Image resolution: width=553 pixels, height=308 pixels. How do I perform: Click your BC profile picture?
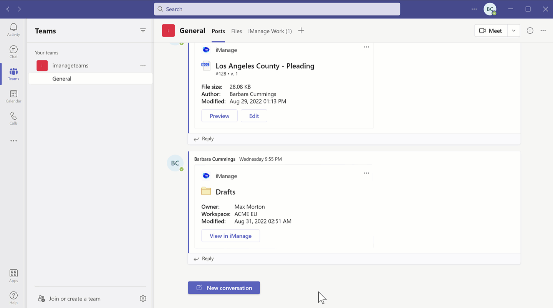[x=490, y=9]
